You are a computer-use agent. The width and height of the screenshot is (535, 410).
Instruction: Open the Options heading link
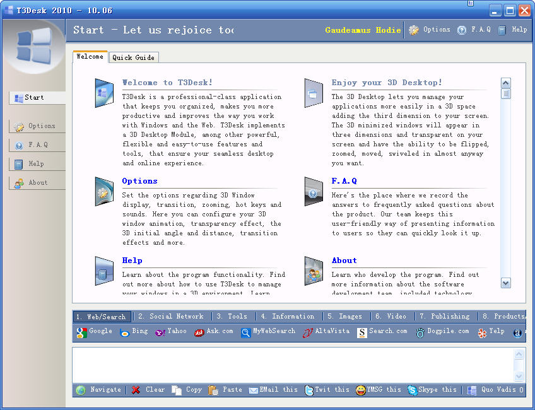(139, 181)
